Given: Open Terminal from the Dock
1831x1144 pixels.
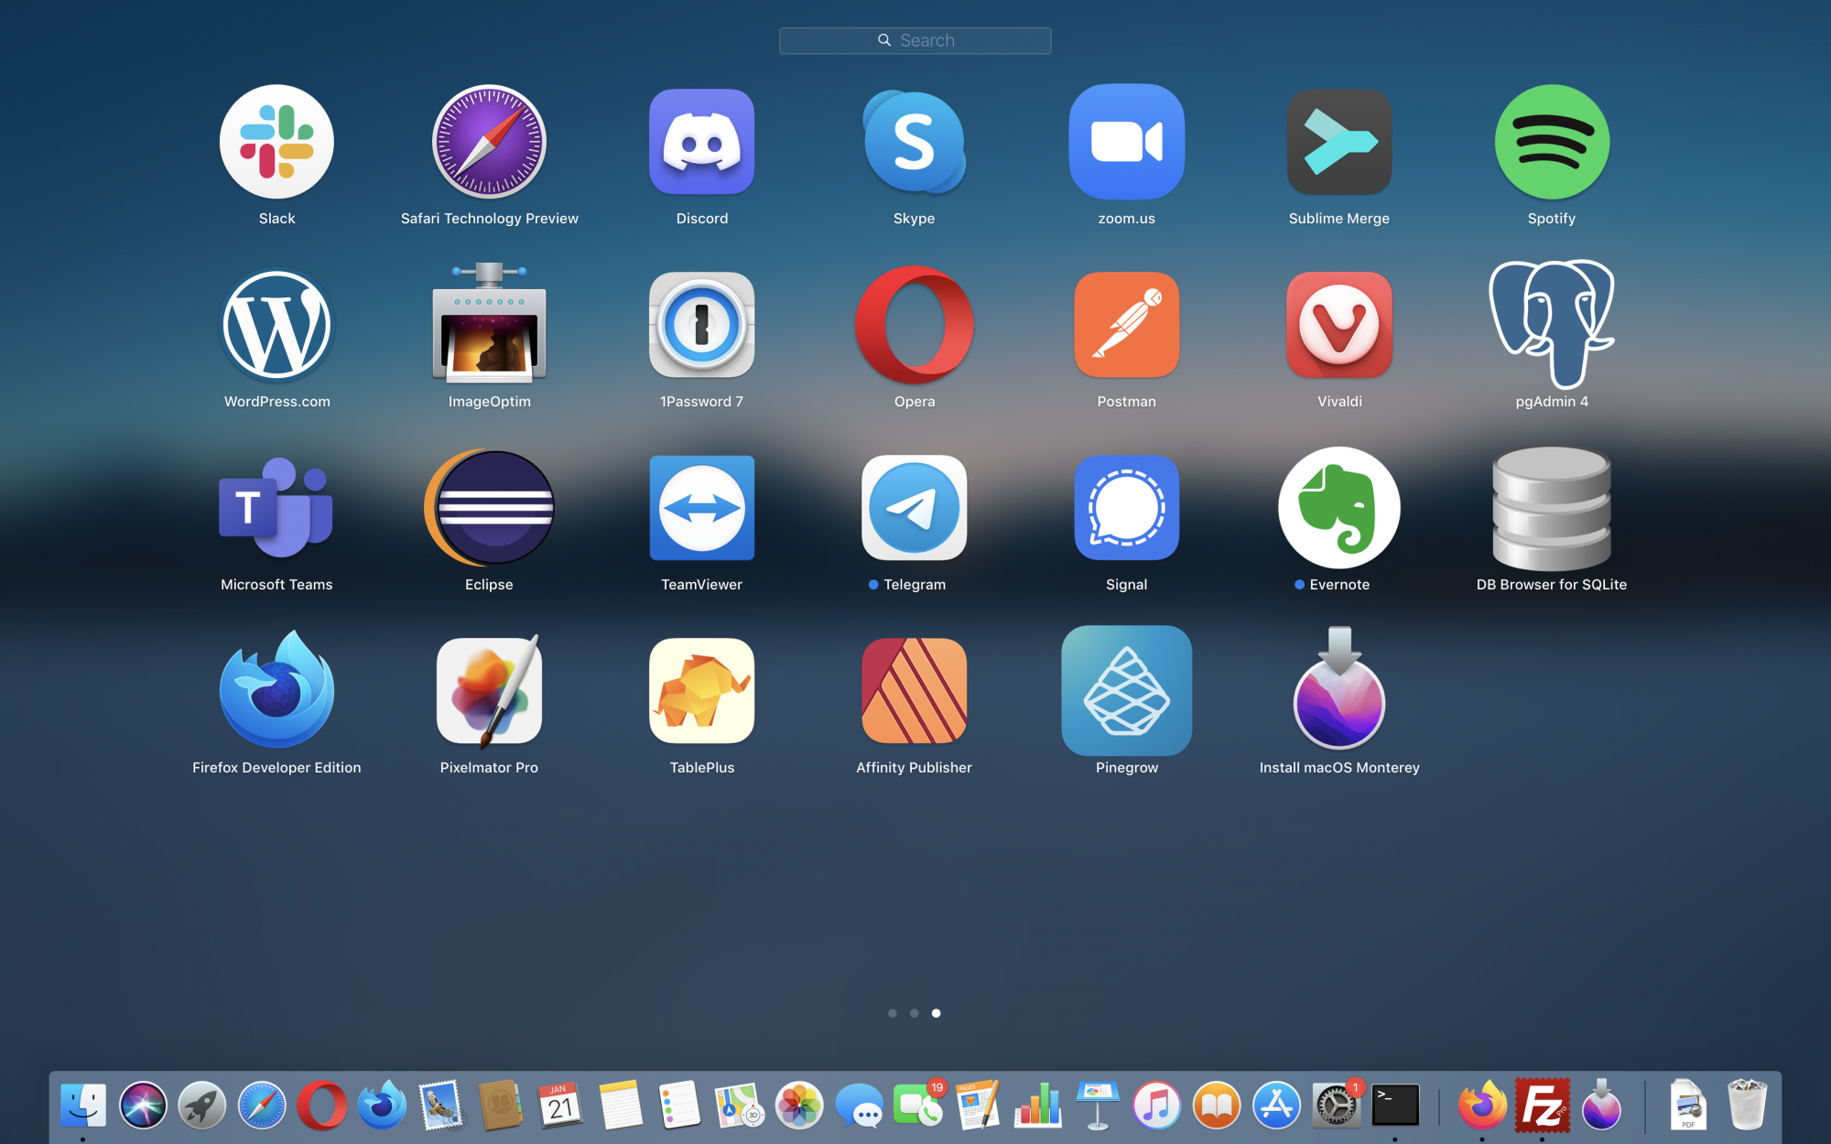Looking at the screenshot, I should coord(1395,1106).
